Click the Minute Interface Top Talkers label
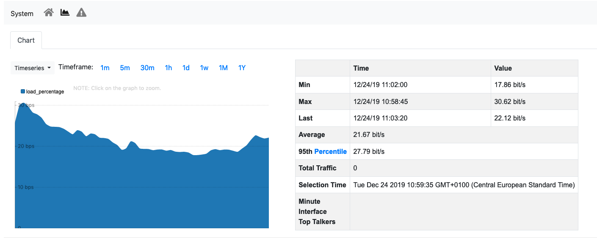The height and width of the screenshot is (238, 597). [317, 211]
